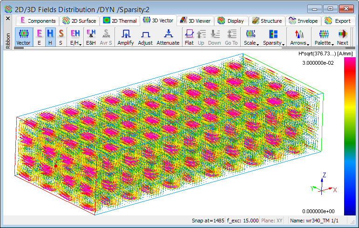
Task: Expand the Sparsity dropdown menu
Action: (273, 37)
